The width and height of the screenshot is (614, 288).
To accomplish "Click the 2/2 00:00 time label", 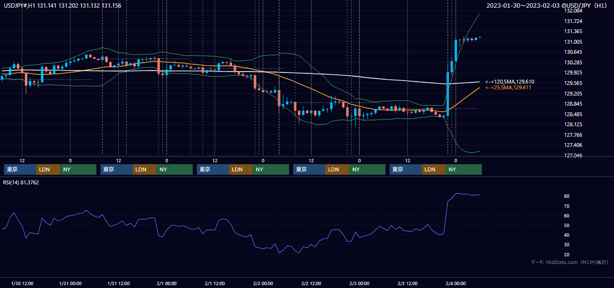I will tap(263, 283).
